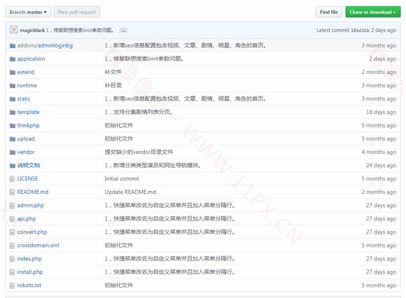Click the folder icon beside static
The height and width of the screenshot is (298, 406).
pos(12,99)
